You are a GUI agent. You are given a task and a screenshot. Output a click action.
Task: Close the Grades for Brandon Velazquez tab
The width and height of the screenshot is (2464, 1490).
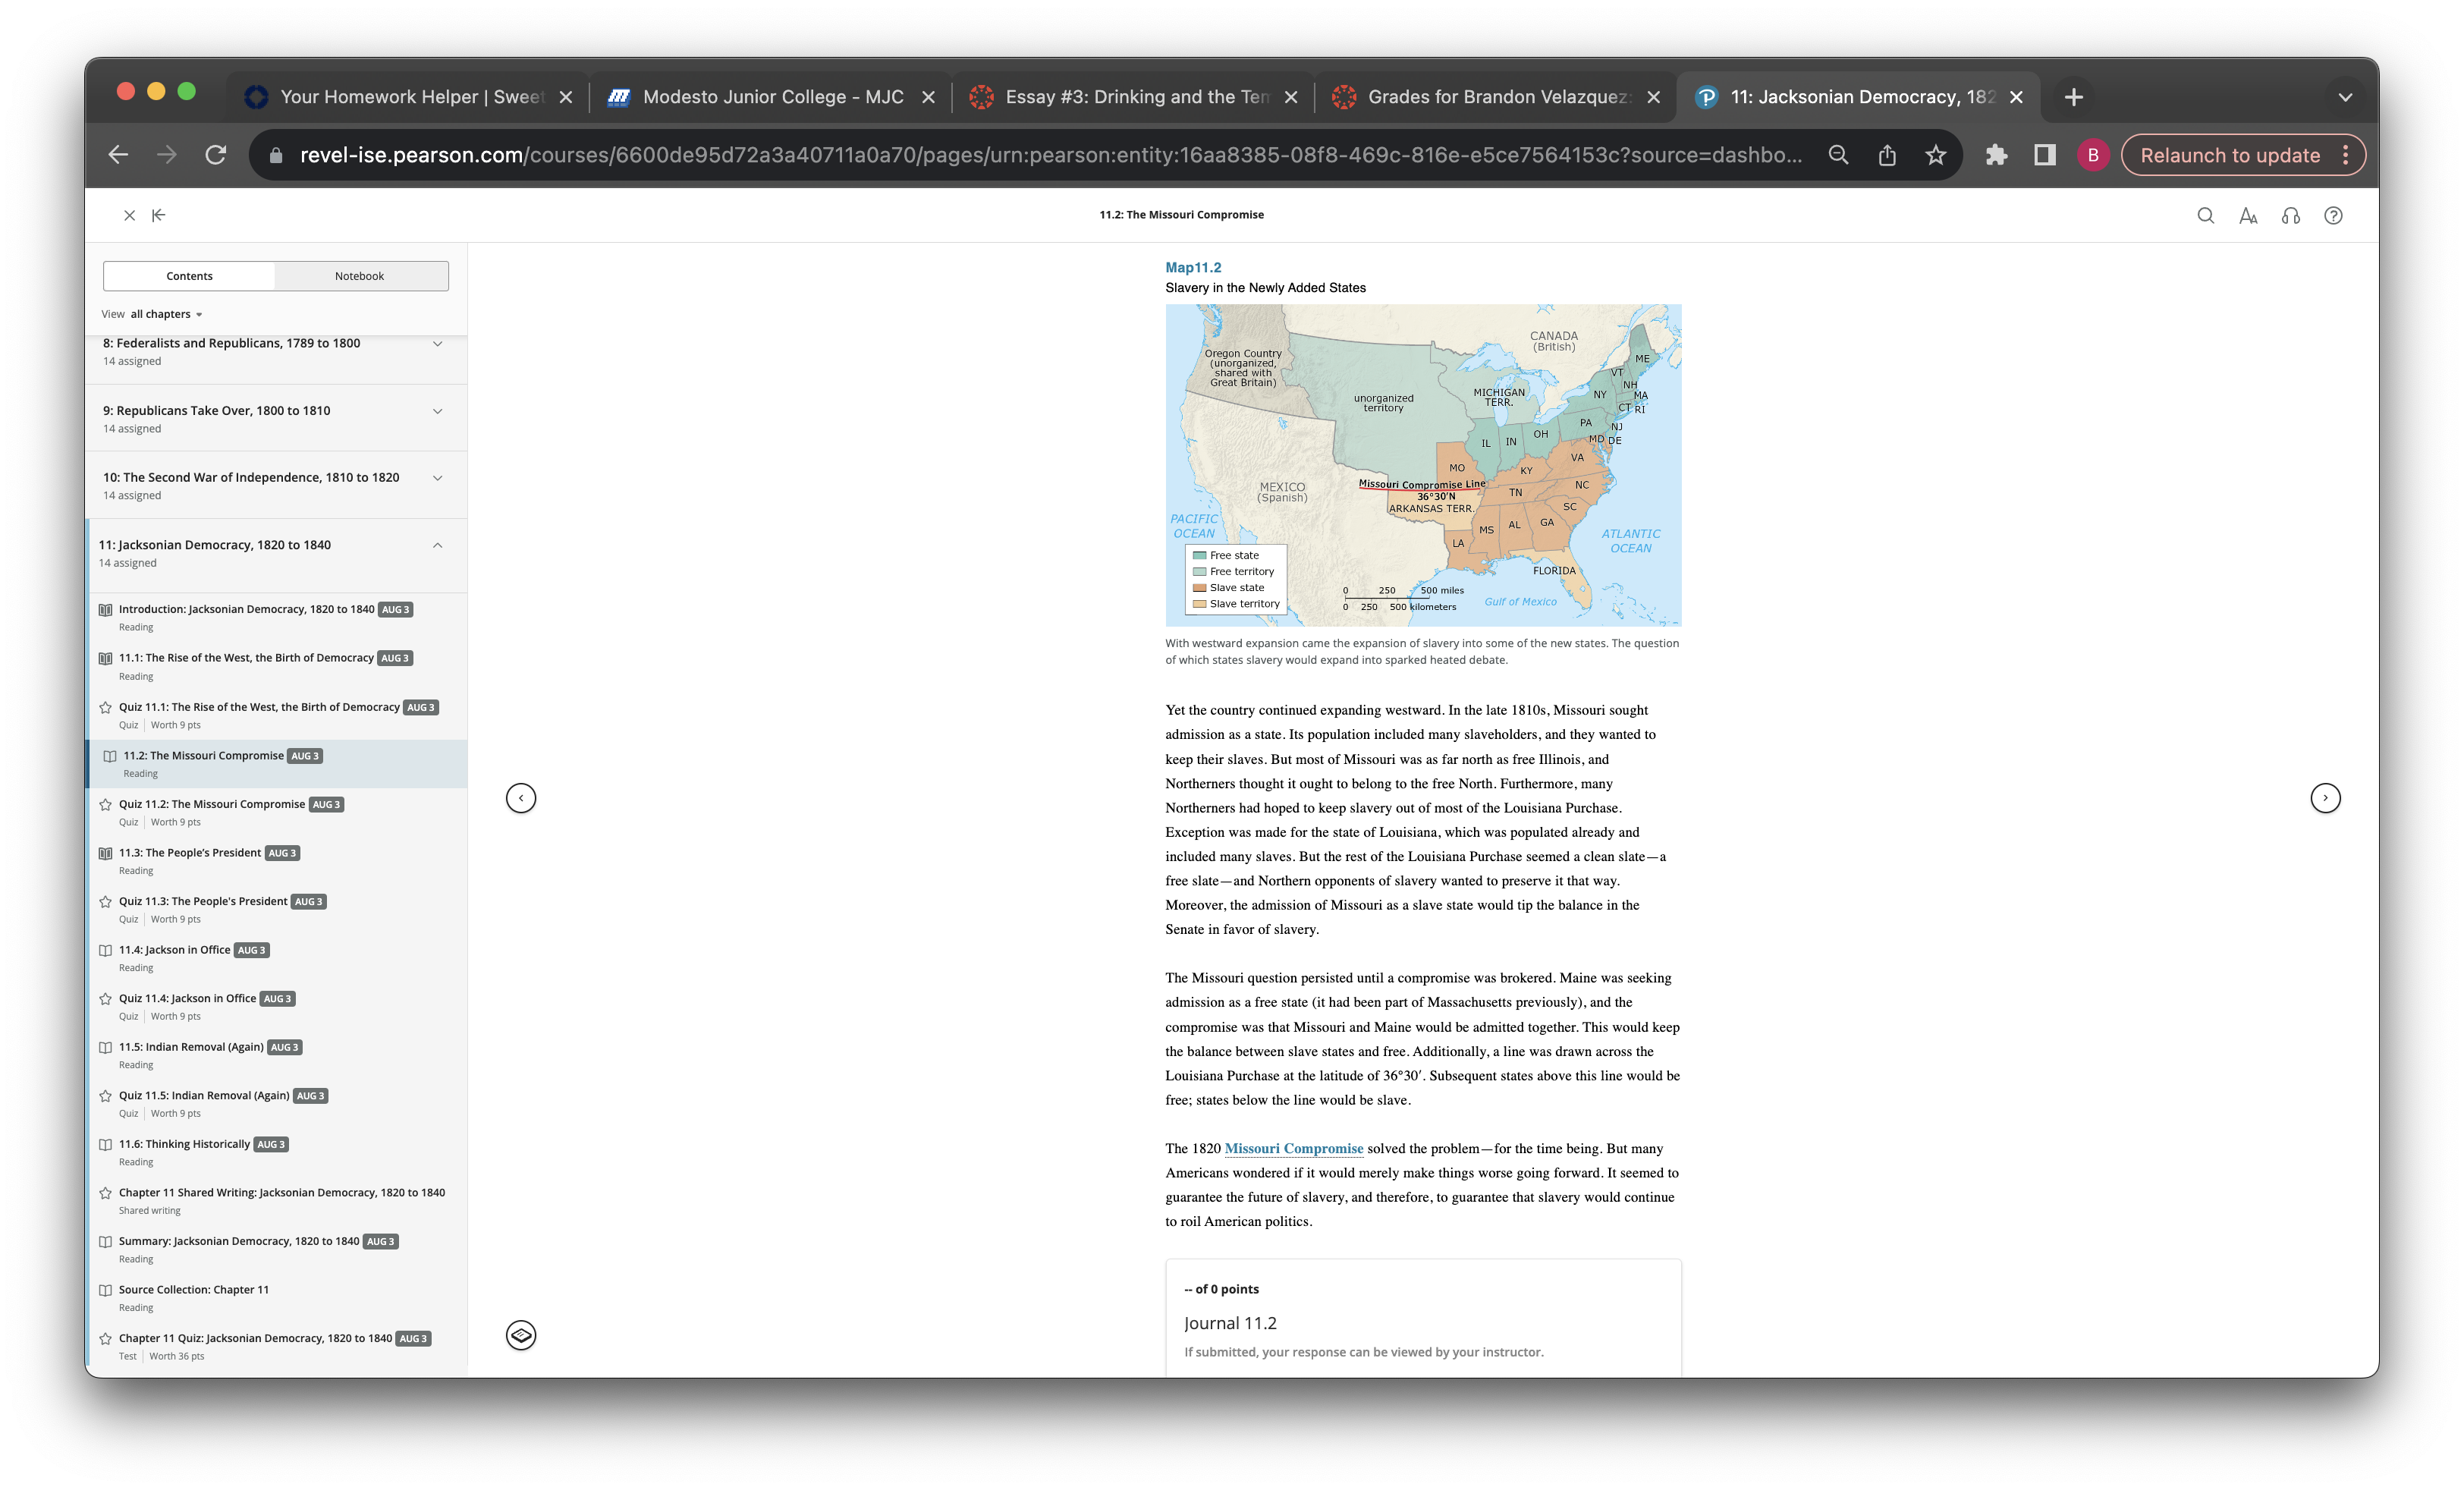tap(1654, 97)
